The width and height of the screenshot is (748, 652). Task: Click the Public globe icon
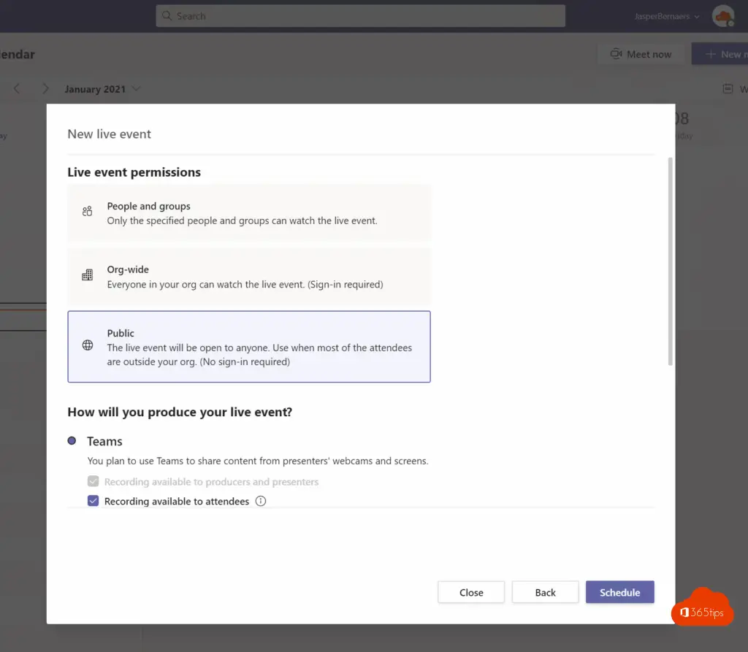point(88,345)
